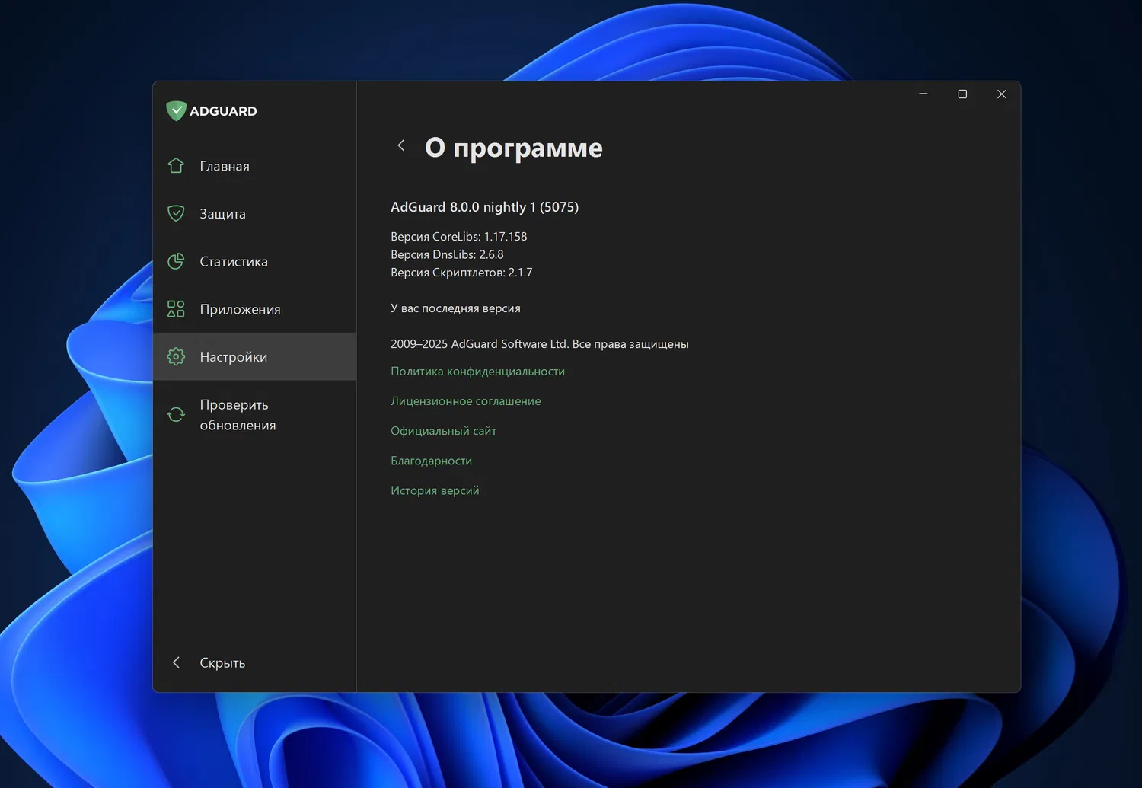1142x788 pixels.
Task: Maximize the AdGuard window
Action: 962,94
